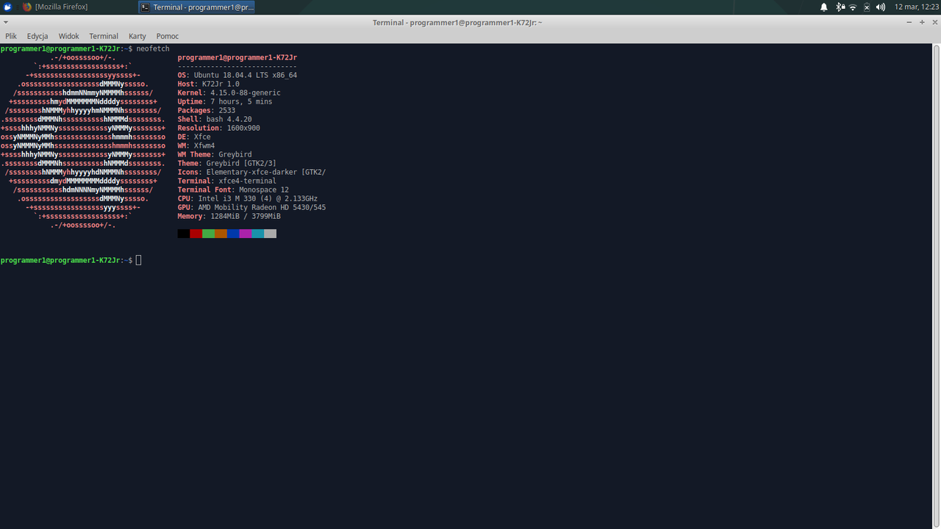Click the 'Terminal Font: Monospace 12' line

point(233,190)
